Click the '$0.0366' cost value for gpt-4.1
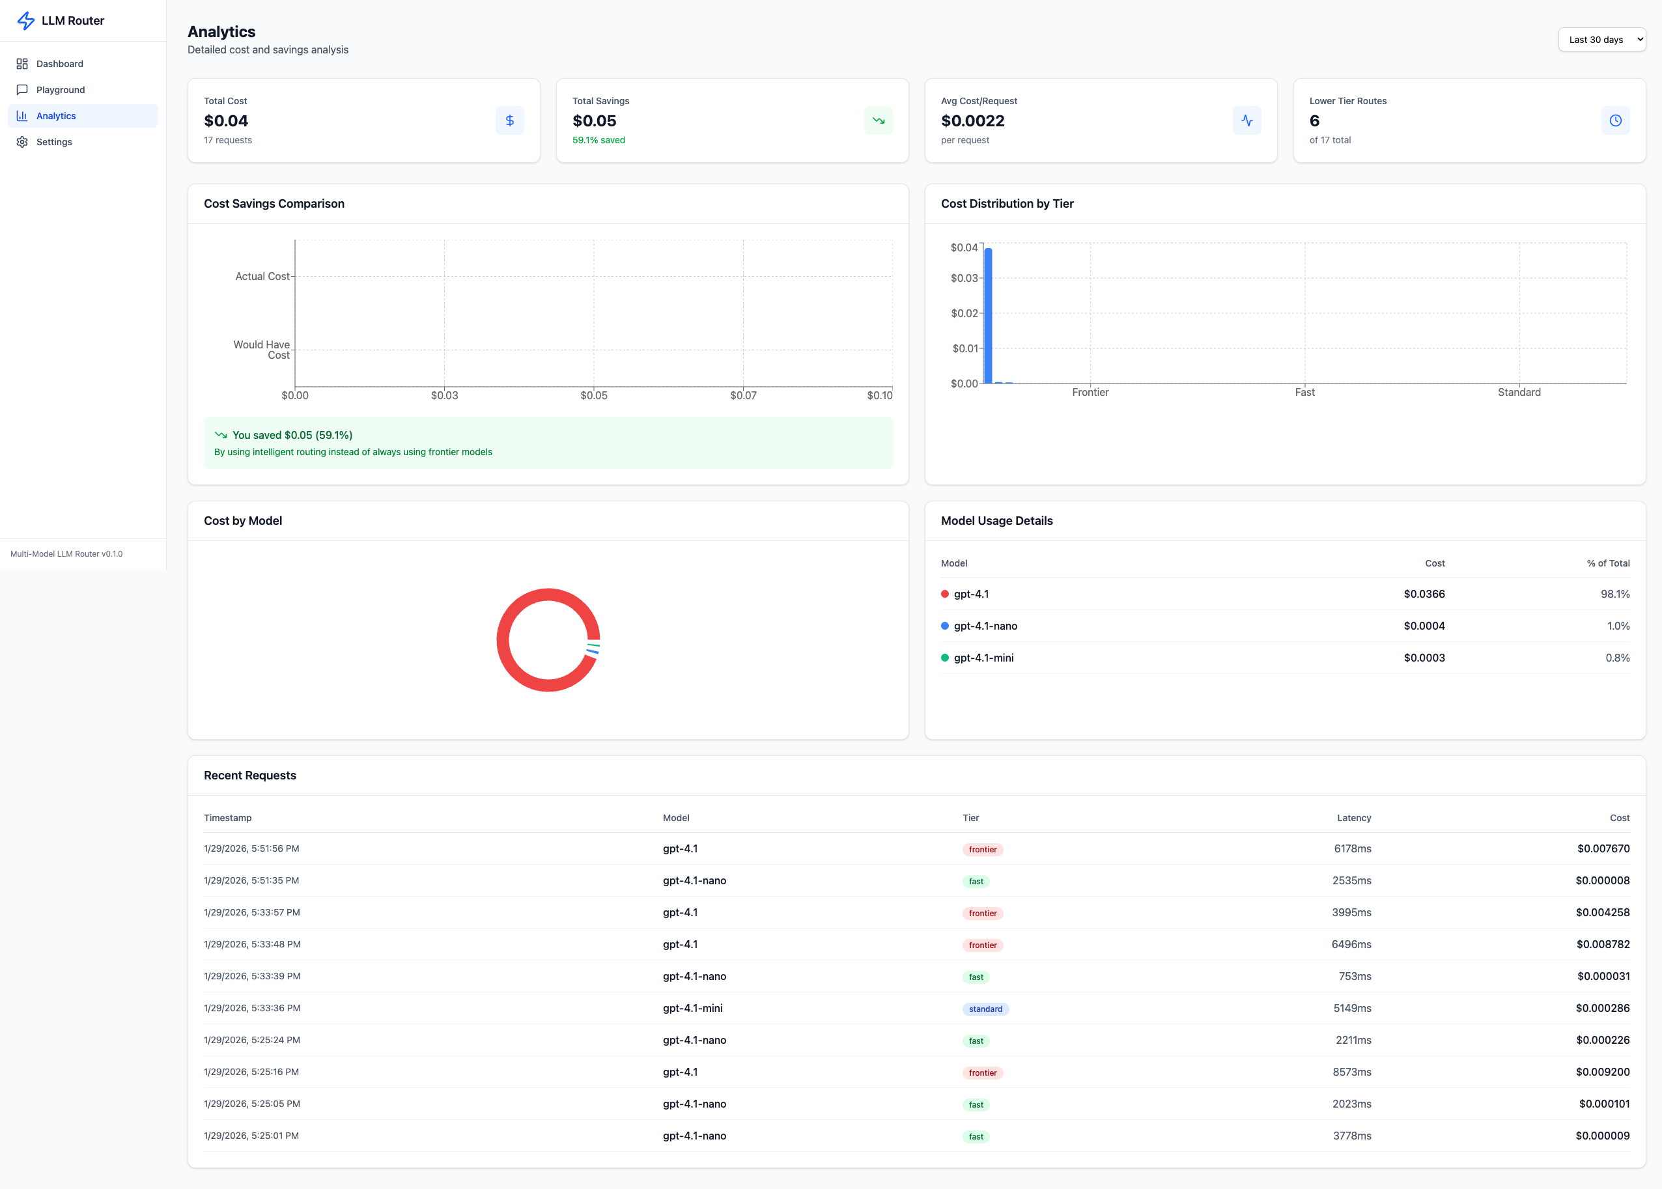Image resolution: width=1662 pixels, height=1189 pixels. (x=1424, y=594)
